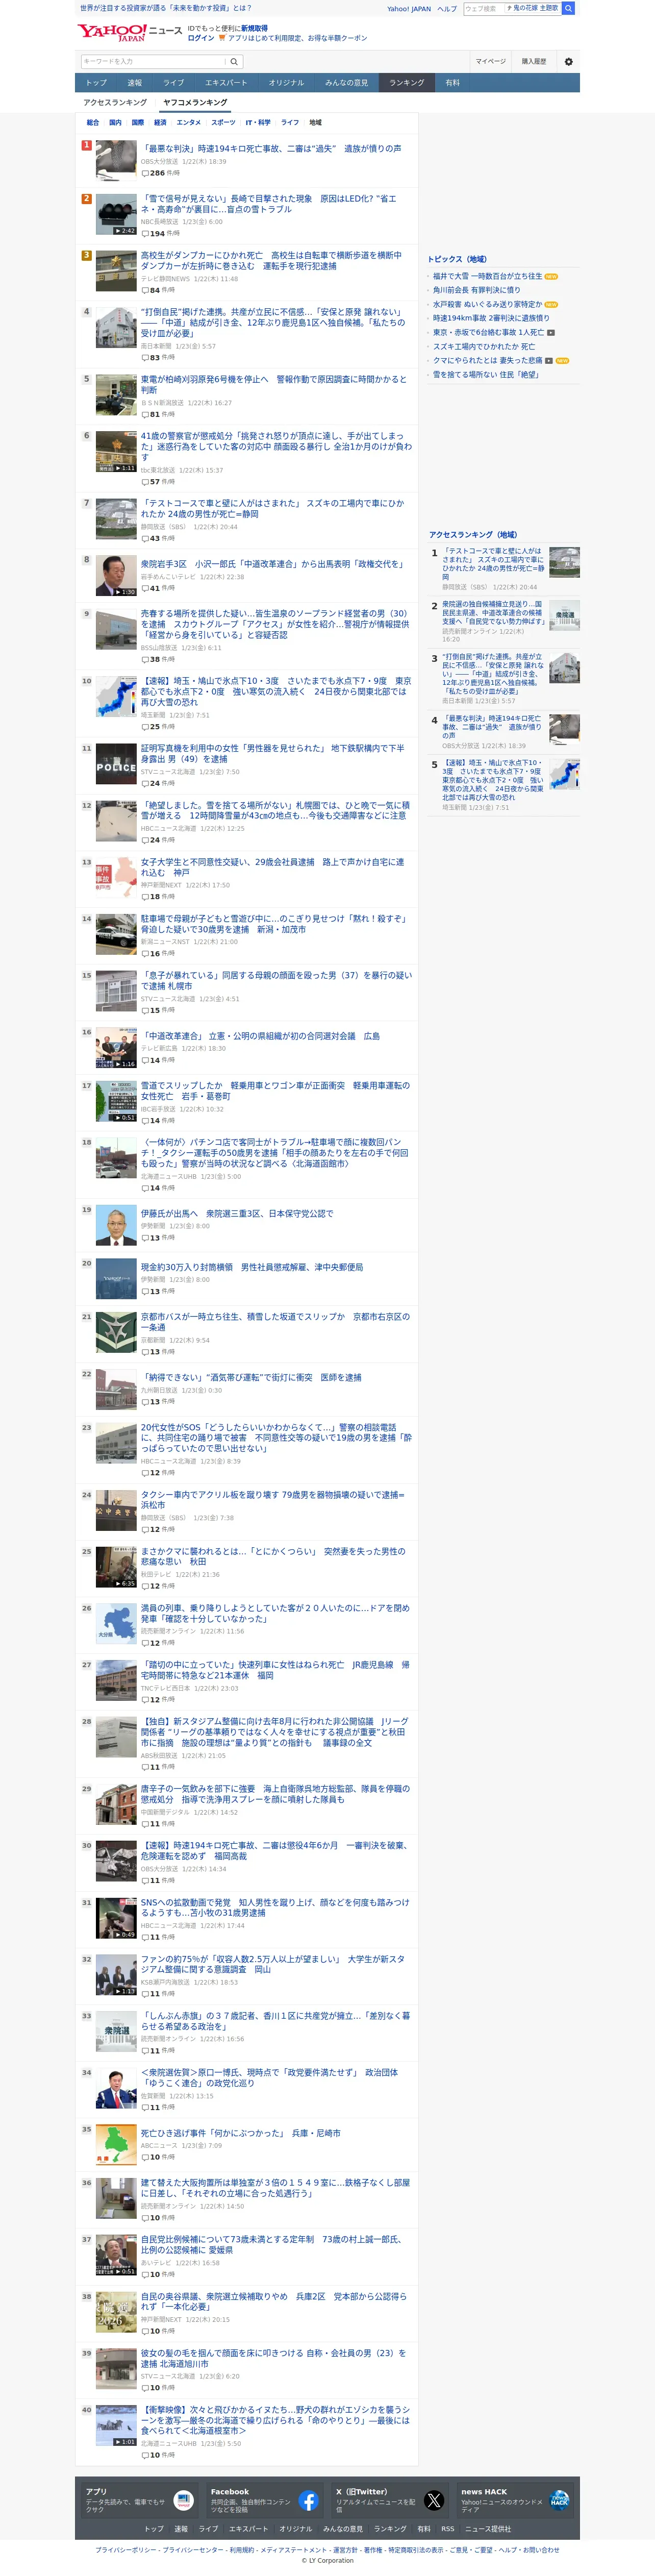Click the 2:42 video duration badge on rank 2

coord(124,230)
